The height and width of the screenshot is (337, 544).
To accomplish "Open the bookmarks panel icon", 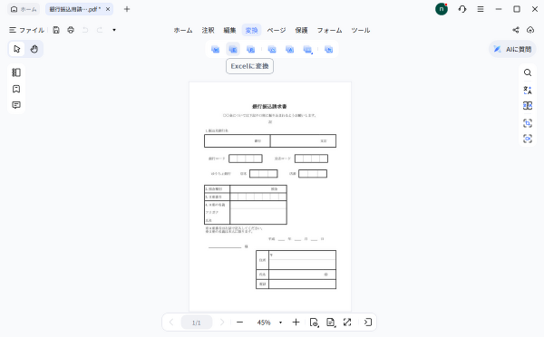I will 16,89.
